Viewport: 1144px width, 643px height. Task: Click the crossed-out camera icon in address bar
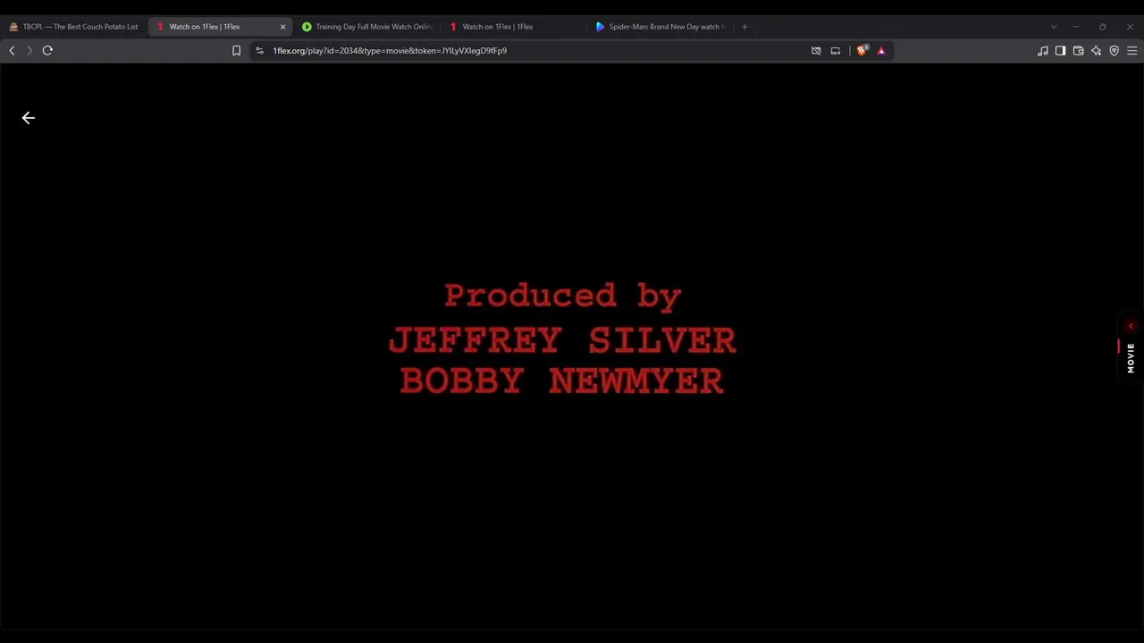[x=816, y=51]
